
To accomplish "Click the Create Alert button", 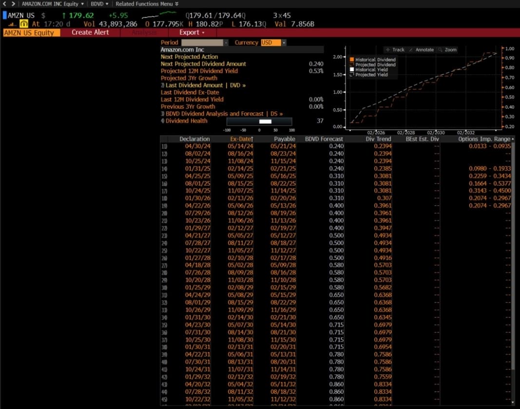I will (x=90, y=33).
